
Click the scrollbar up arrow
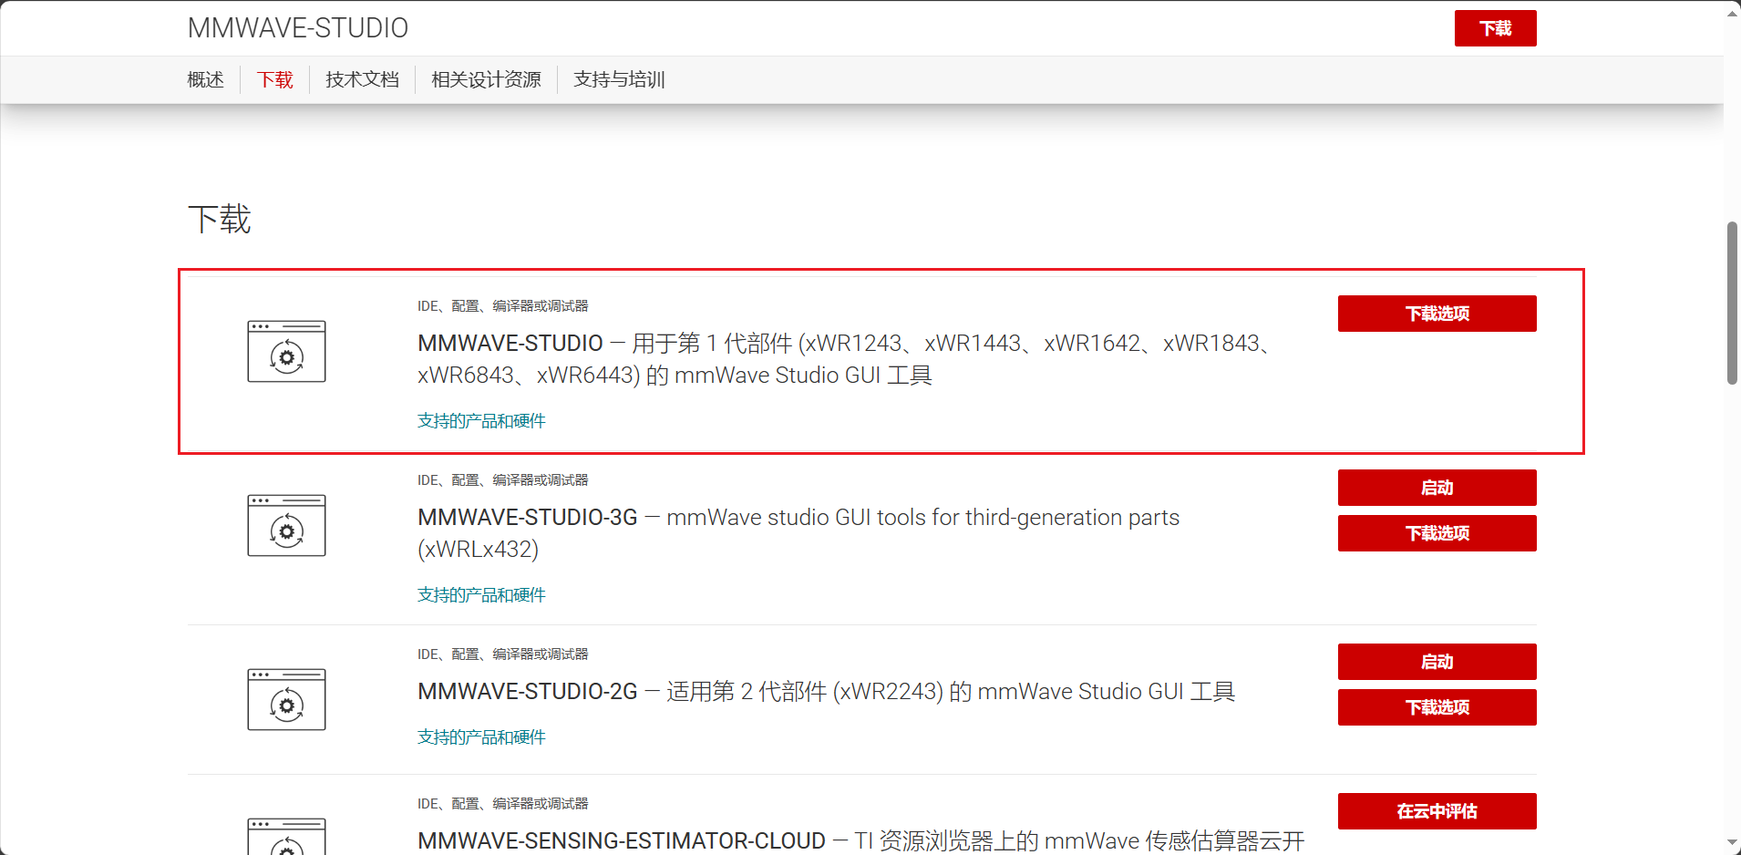coord(1732,12)
